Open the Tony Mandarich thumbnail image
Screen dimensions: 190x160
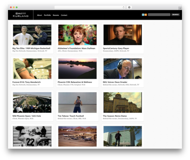[x=32, y=68]
